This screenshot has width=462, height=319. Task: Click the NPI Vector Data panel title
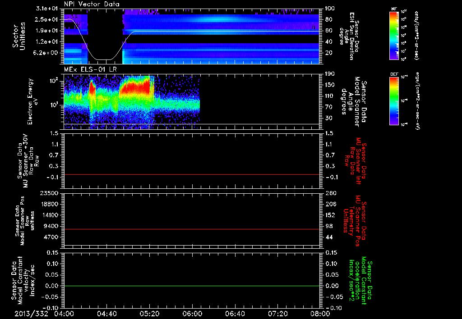pos(92,4)
